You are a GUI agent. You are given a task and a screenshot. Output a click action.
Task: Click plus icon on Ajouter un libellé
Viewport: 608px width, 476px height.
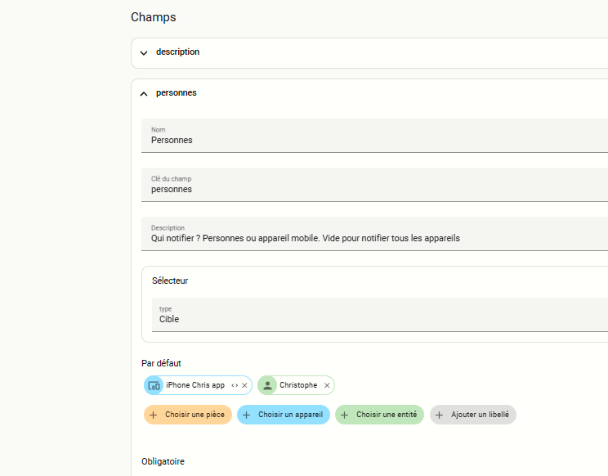point(439,415)
